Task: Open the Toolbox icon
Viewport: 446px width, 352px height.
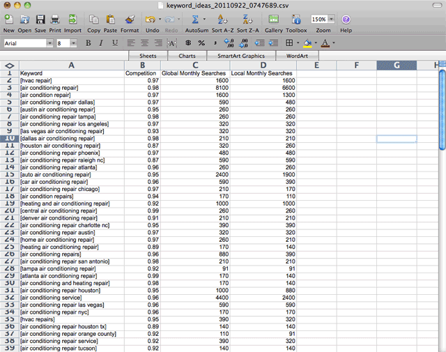Action: click(x=296, y=20)
